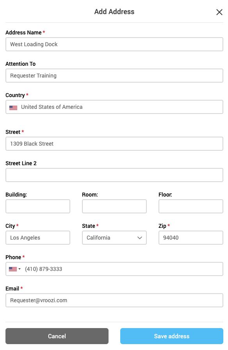Click the Street input with 1309 Black Street
This screenshot has height=350, width=228.
tap(114, 144)
